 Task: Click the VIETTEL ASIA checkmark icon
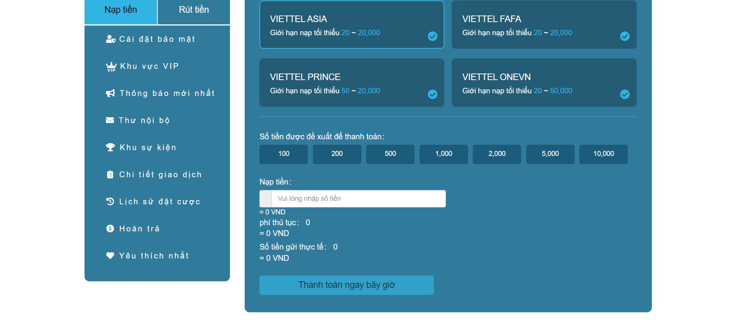(x=432, y=36)
